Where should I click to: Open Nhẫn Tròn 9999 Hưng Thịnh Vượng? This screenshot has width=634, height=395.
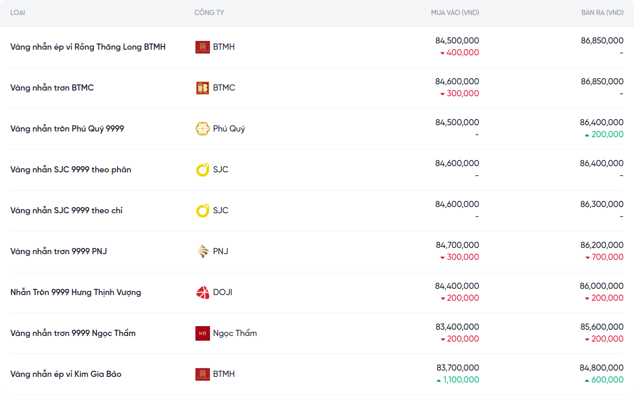[76, 292]
